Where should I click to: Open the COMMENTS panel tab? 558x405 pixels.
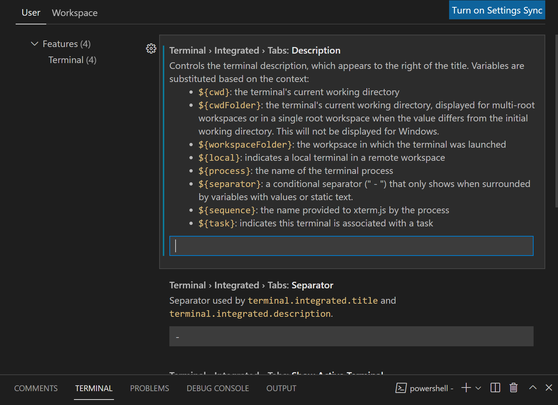pos(36,389)
